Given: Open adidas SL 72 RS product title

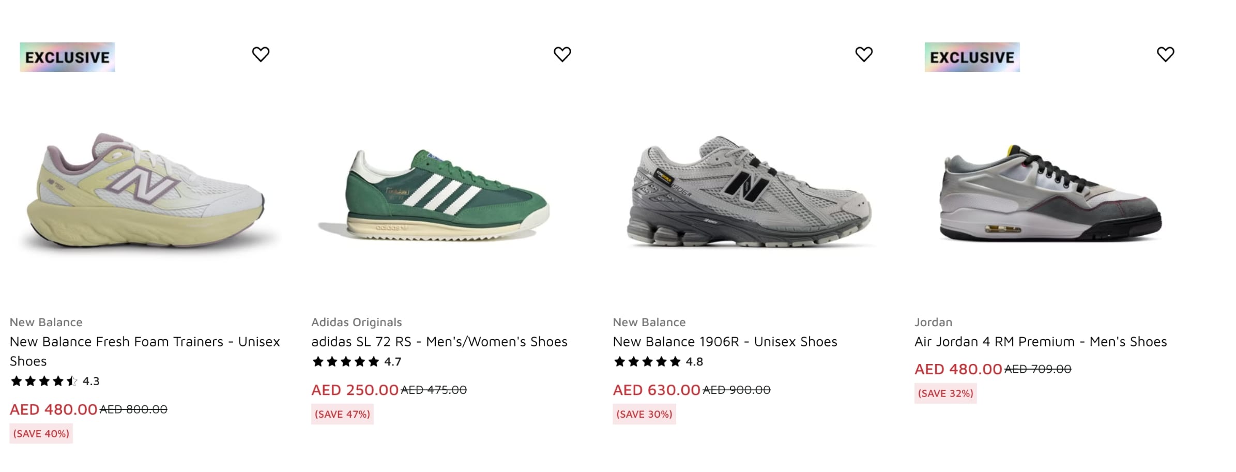Looking at the screenshot, I should (439, 342).
